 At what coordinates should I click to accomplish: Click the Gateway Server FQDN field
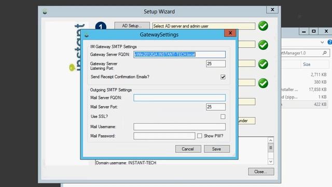click(x=179, y=55)
